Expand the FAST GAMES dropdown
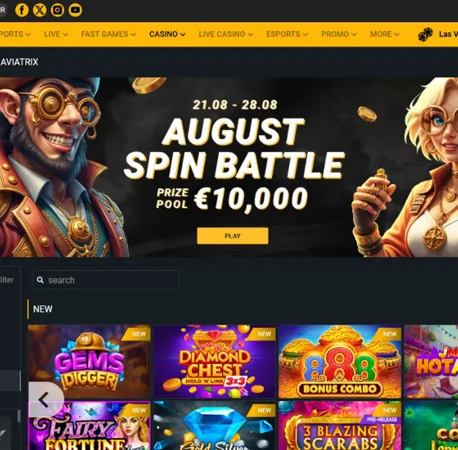 108,34
